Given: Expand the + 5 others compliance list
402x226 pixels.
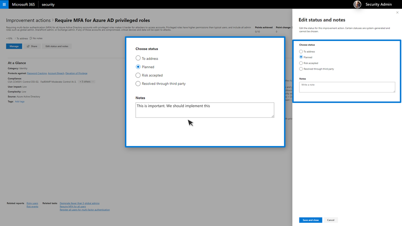Looking at the screenshot, I should (x=85, y=82).
